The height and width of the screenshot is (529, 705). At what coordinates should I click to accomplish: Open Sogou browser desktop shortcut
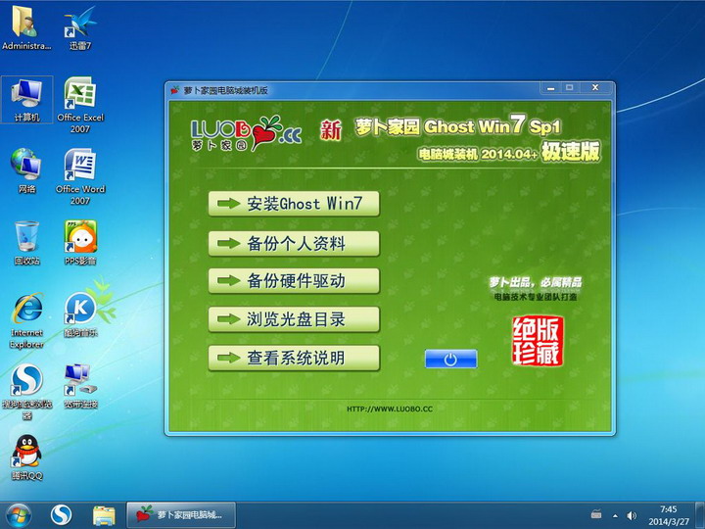[x=27, y=391]
